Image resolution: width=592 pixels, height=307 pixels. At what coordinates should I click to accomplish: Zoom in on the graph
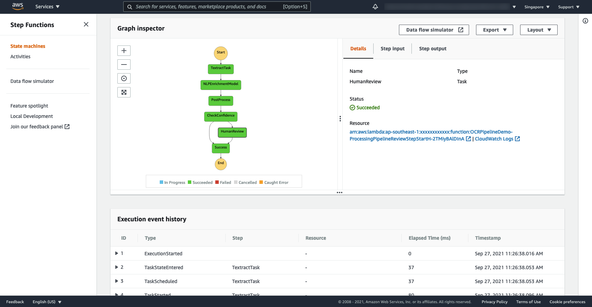[124, 51]
